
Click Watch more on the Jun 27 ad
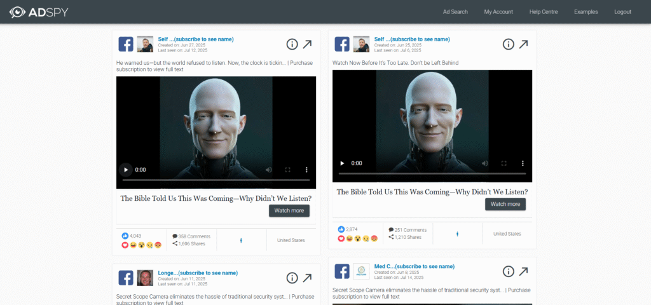[289, 211]
